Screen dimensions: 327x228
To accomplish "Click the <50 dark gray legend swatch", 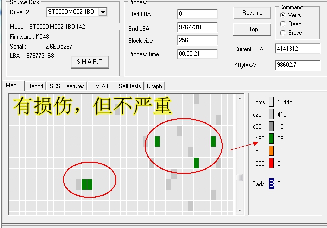I will coord(271,126).
